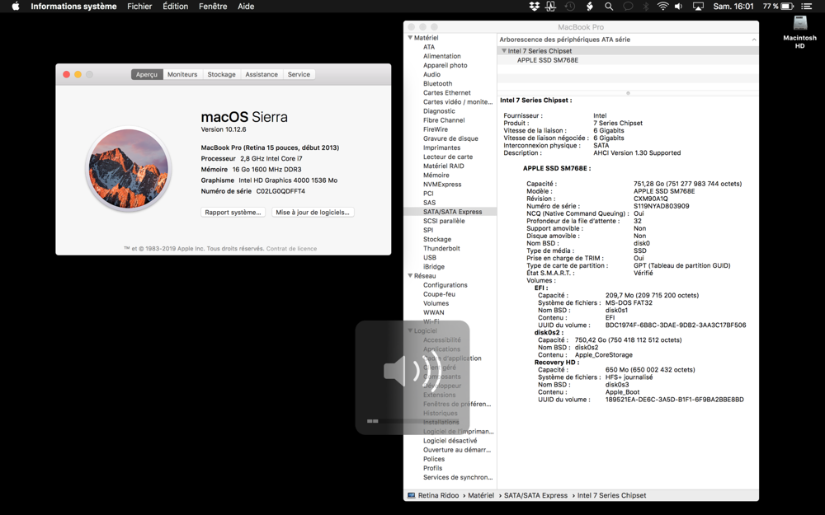Viewport: 825px width, 515px height.
Task: Click the macOS Sierra mountain logo
Action: point(129,169)
